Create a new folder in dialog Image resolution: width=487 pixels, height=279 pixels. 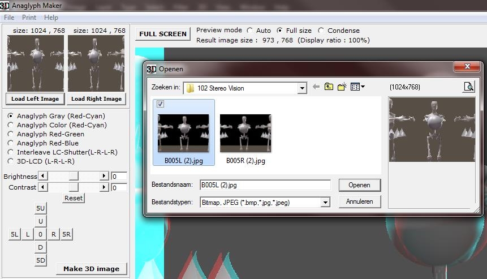click(x=342, y=87)
